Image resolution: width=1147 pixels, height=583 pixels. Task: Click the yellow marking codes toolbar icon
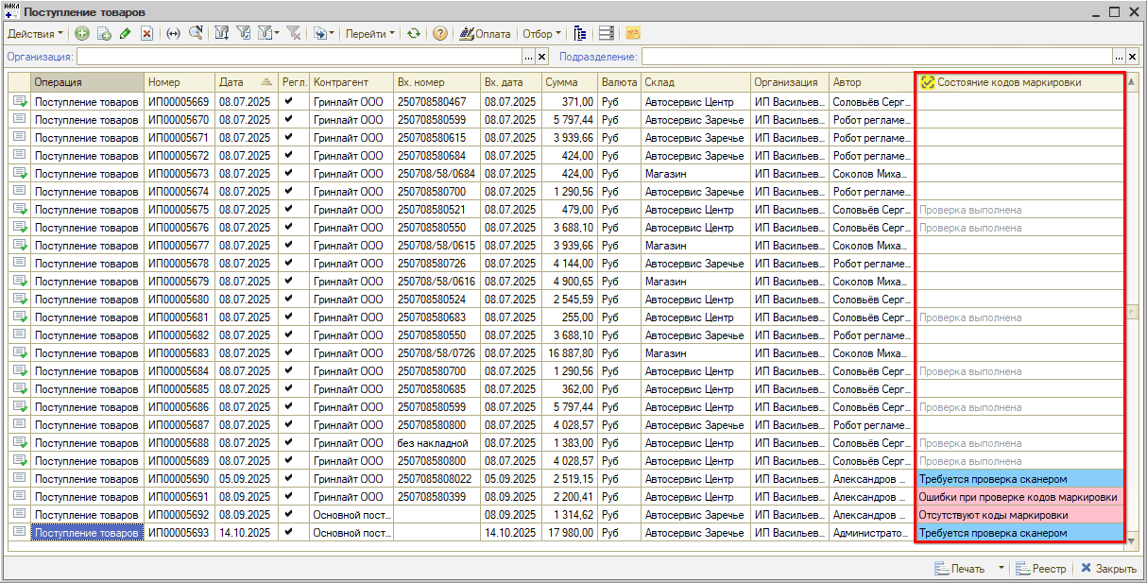click(x=632, y=34)
